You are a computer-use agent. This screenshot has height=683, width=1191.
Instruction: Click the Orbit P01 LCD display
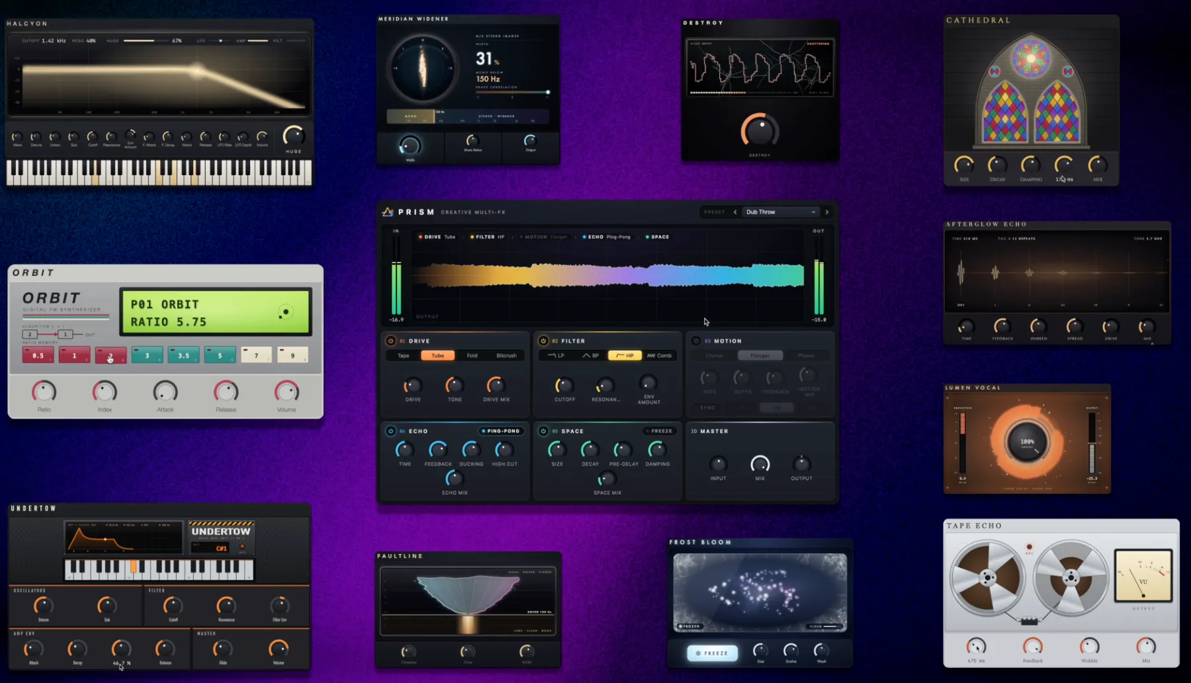pyautogui.click(x=216, y=313)
